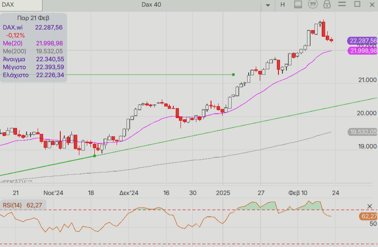
Task: Click the Άνοιγμα value 22.340,55
Action: [50, 59]
